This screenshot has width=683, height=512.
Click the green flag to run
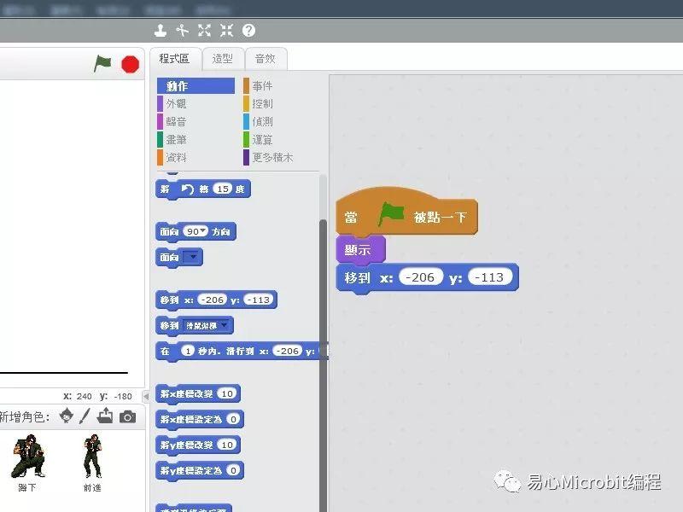click(x=102, y=64)
